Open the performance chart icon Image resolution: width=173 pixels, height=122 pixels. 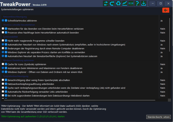[125, 3]
